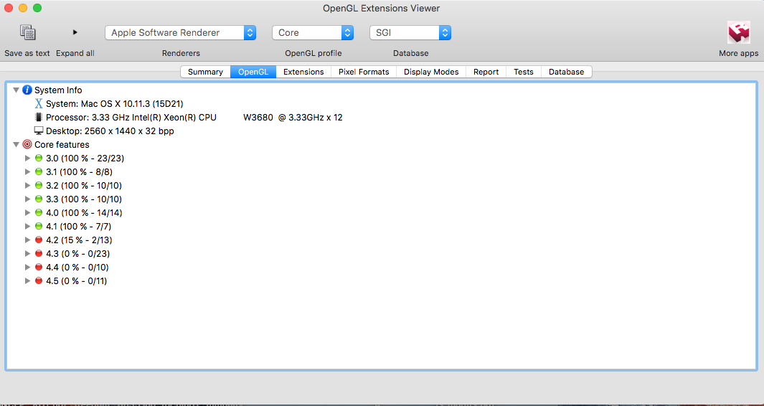764x406 pixels.
Task: Click the Mac OS X system icon
Action: point(39,104)
